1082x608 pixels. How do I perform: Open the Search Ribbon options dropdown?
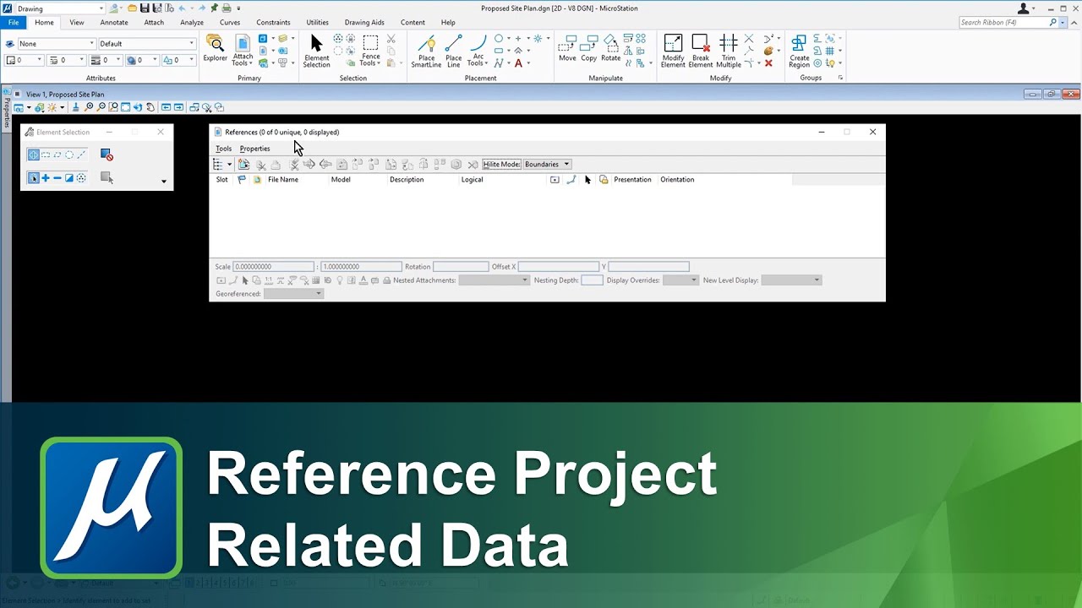coord(1063,22)
